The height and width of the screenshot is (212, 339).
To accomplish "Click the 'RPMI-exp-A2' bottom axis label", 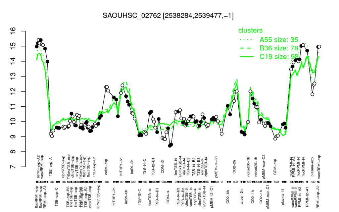I will (x=318, y=197).
